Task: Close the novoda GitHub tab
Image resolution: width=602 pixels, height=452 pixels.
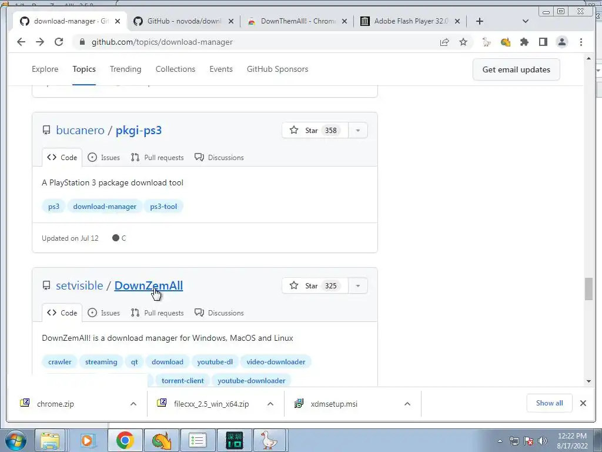Action: 230,21
